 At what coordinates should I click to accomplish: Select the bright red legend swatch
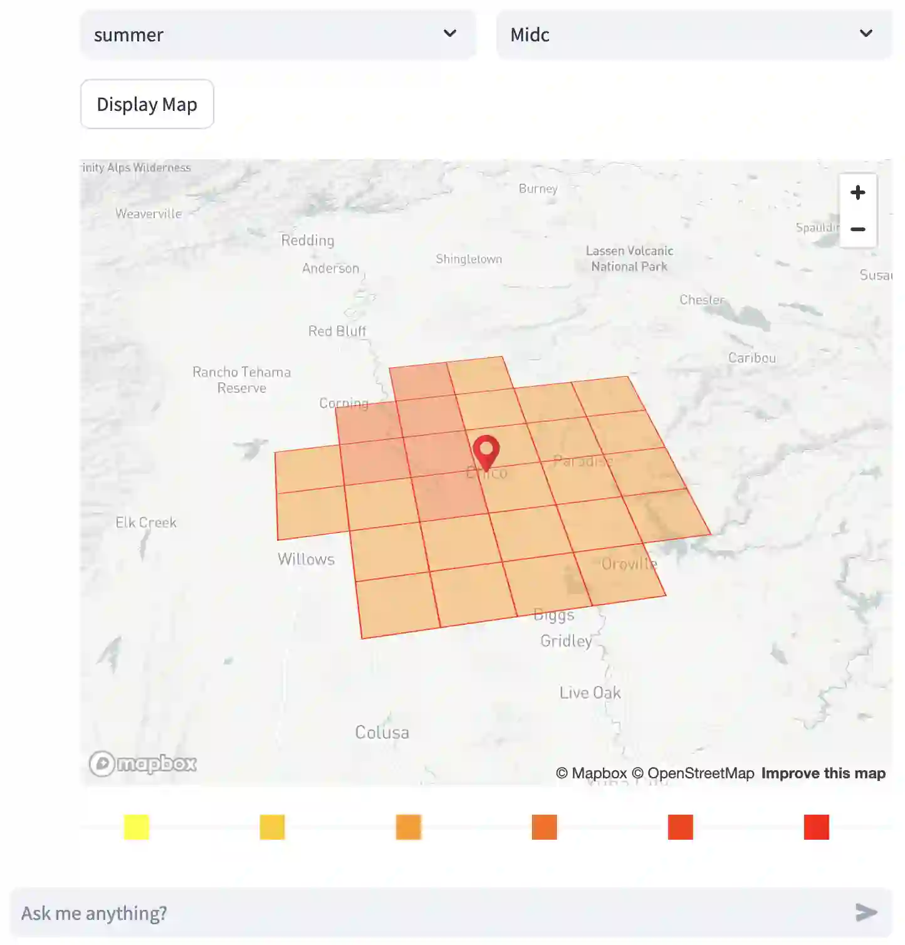pyautogui.click(x=817, y=827)
